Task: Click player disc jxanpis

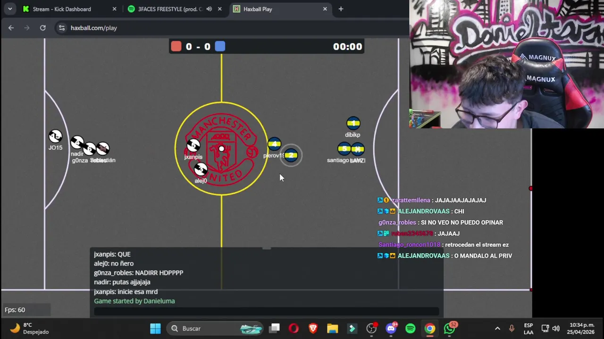Action: pyautogui.click(x=193, y=145)
